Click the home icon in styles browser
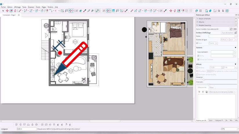The width and height of the screenshot is (239, 134). [x=207, y=92]
